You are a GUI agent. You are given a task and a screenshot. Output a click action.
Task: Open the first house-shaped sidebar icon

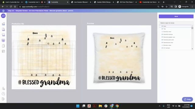[3, 24]
